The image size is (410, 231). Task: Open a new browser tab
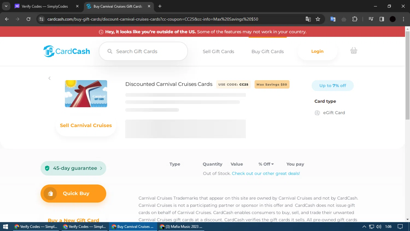coord(160,6)
